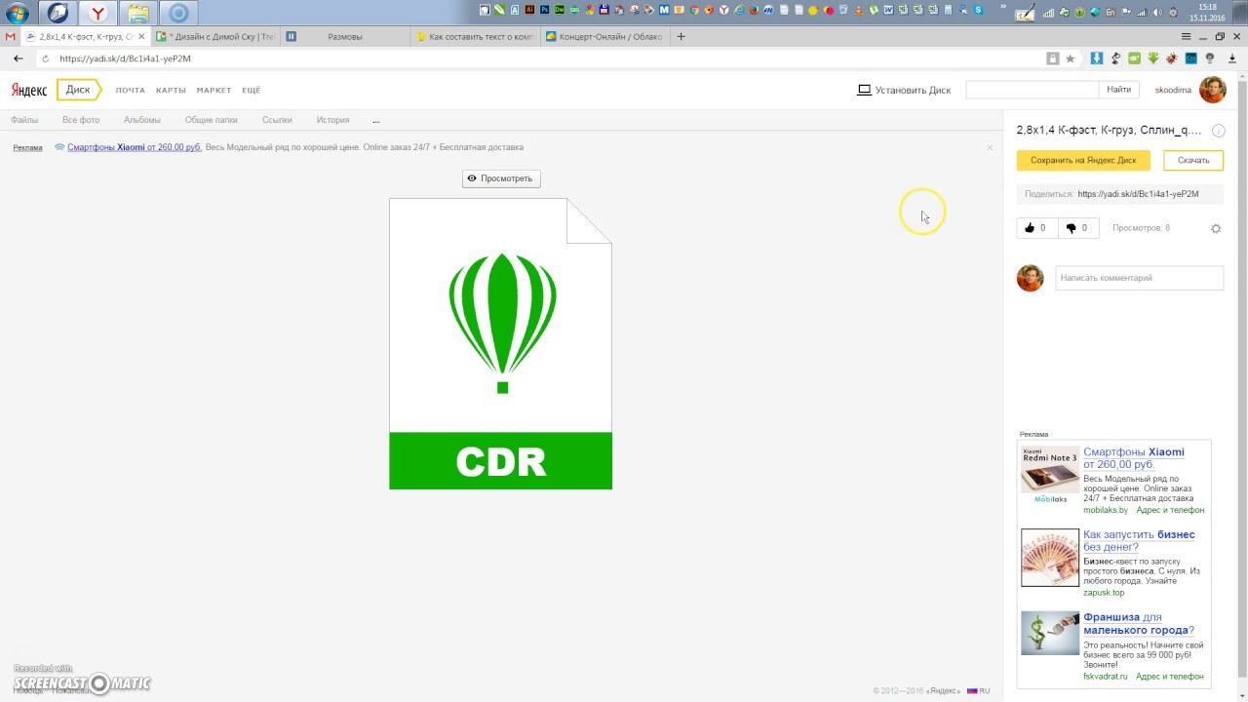Reload the page with the refresh icon
This screenshot has height=702, width=1248.
[45, 58]
